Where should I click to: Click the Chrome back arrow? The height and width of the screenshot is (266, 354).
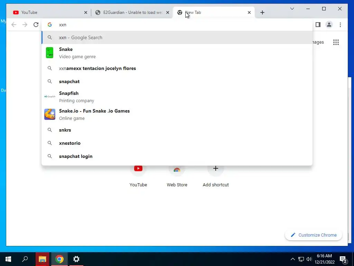pyautogui.click(x=14, y=25)
